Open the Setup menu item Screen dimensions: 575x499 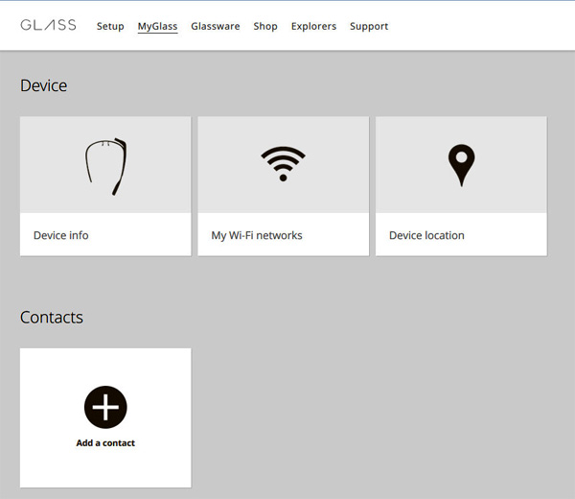(110, 26)
